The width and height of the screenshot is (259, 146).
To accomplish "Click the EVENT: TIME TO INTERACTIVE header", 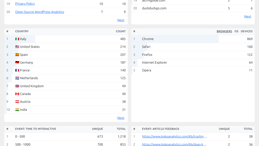I will click(36, 129).
